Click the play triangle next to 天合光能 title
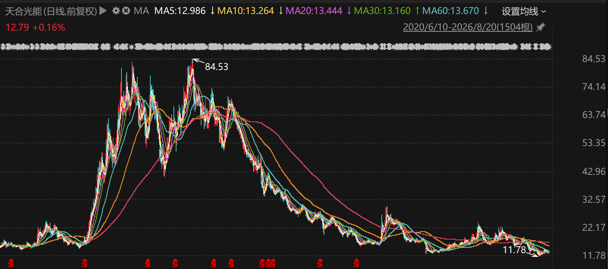608x269 pixels. [103, 11]
